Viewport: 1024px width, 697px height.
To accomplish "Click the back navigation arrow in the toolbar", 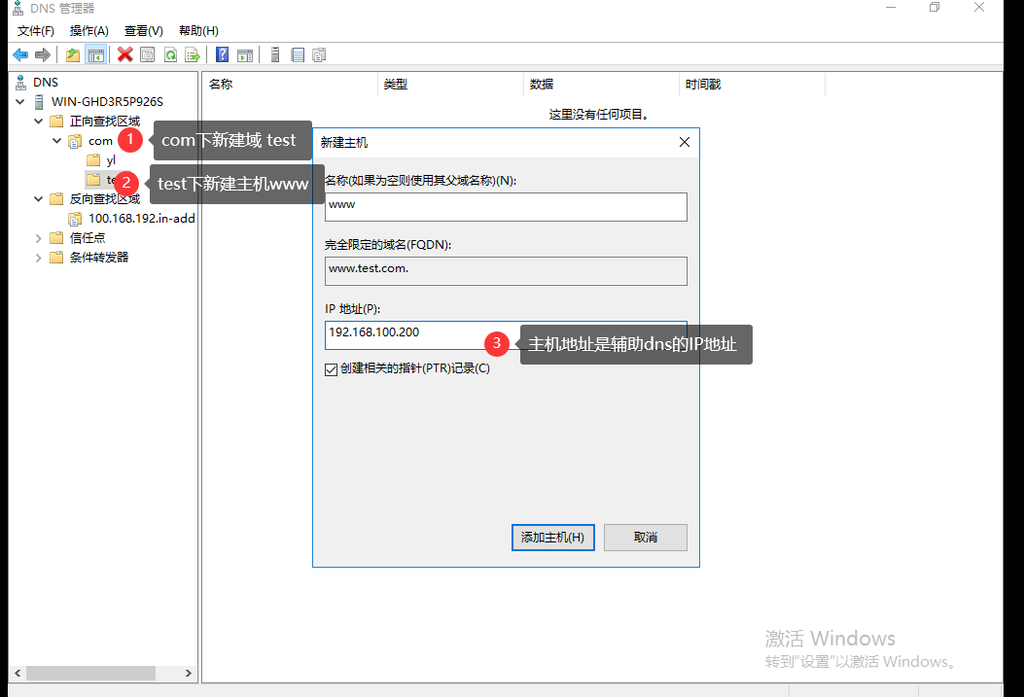I will coord(20,54).
